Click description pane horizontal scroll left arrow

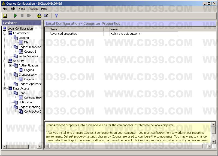click(x=47, y=146)
